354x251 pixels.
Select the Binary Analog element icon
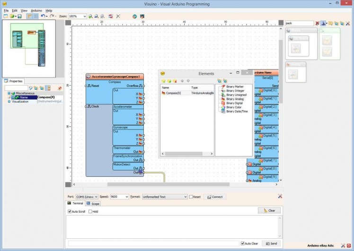click(x=223, y=99)
